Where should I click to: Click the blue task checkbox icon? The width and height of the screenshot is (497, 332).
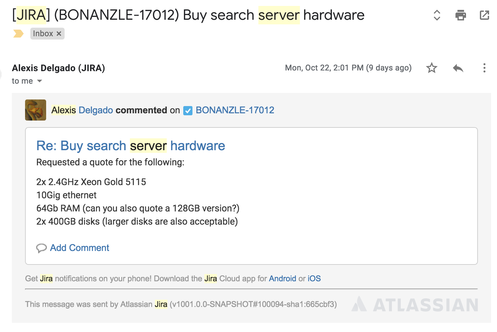[188, 111]
